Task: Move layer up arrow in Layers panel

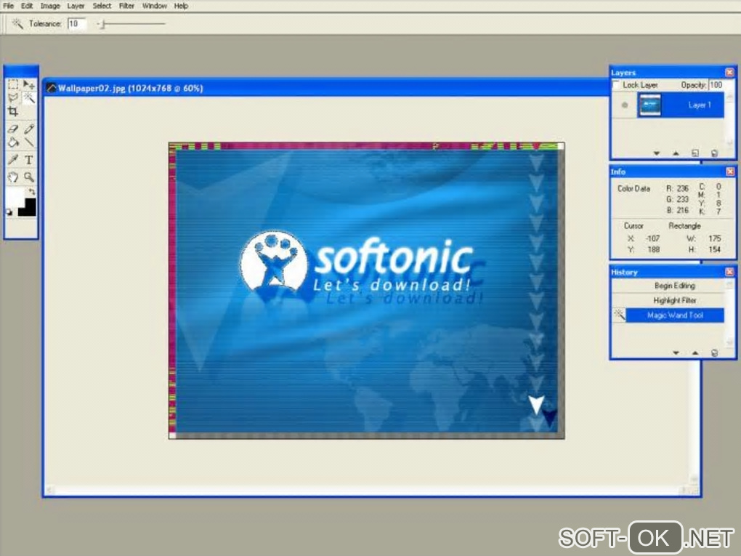Action: [676, 153]
